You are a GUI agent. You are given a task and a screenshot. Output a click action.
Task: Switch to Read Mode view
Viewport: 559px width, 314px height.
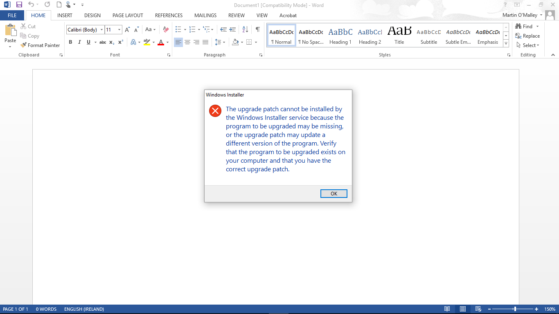[447, 309]
